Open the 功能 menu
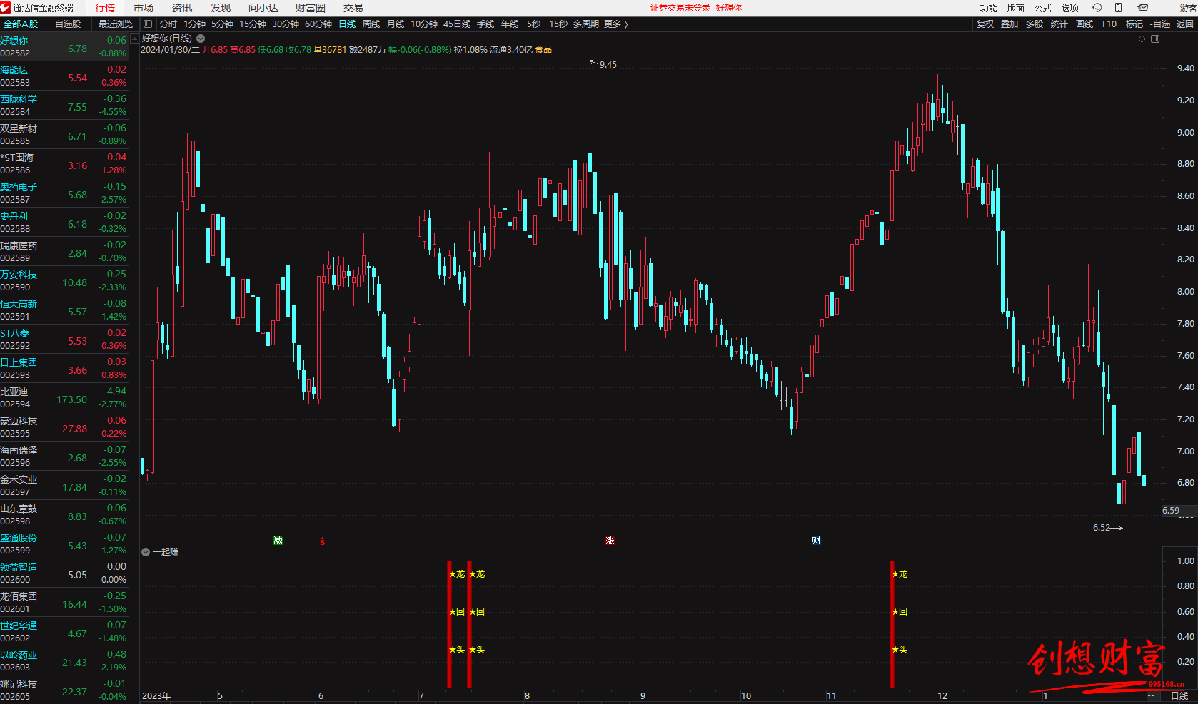This screenshot has height=704, width=1198. click(x=989, y=8)
